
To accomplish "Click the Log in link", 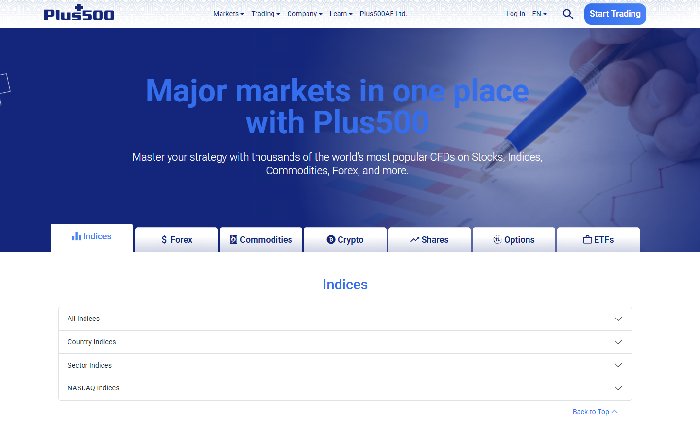I will [515, 14].
